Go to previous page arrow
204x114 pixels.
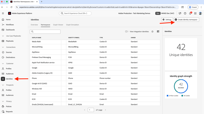point(85,110)
